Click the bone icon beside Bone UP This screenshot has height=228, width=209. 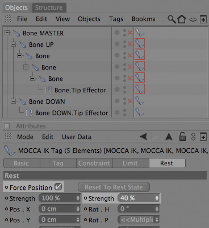(23, 44)
